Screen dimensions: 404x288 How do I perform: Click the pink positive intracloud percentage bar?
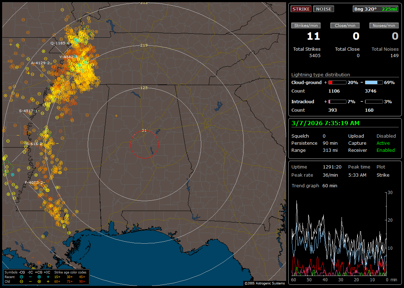pos(337,101)
